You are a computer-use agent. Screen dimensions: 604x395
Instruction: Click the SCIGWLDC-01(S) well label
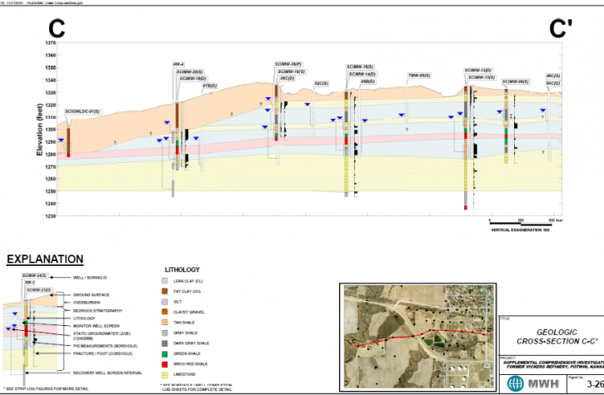[x=82, y=110]
